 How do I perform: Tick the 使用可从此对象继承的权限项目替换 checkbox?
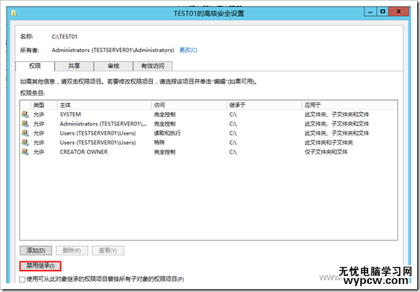(x=23, y=280)
